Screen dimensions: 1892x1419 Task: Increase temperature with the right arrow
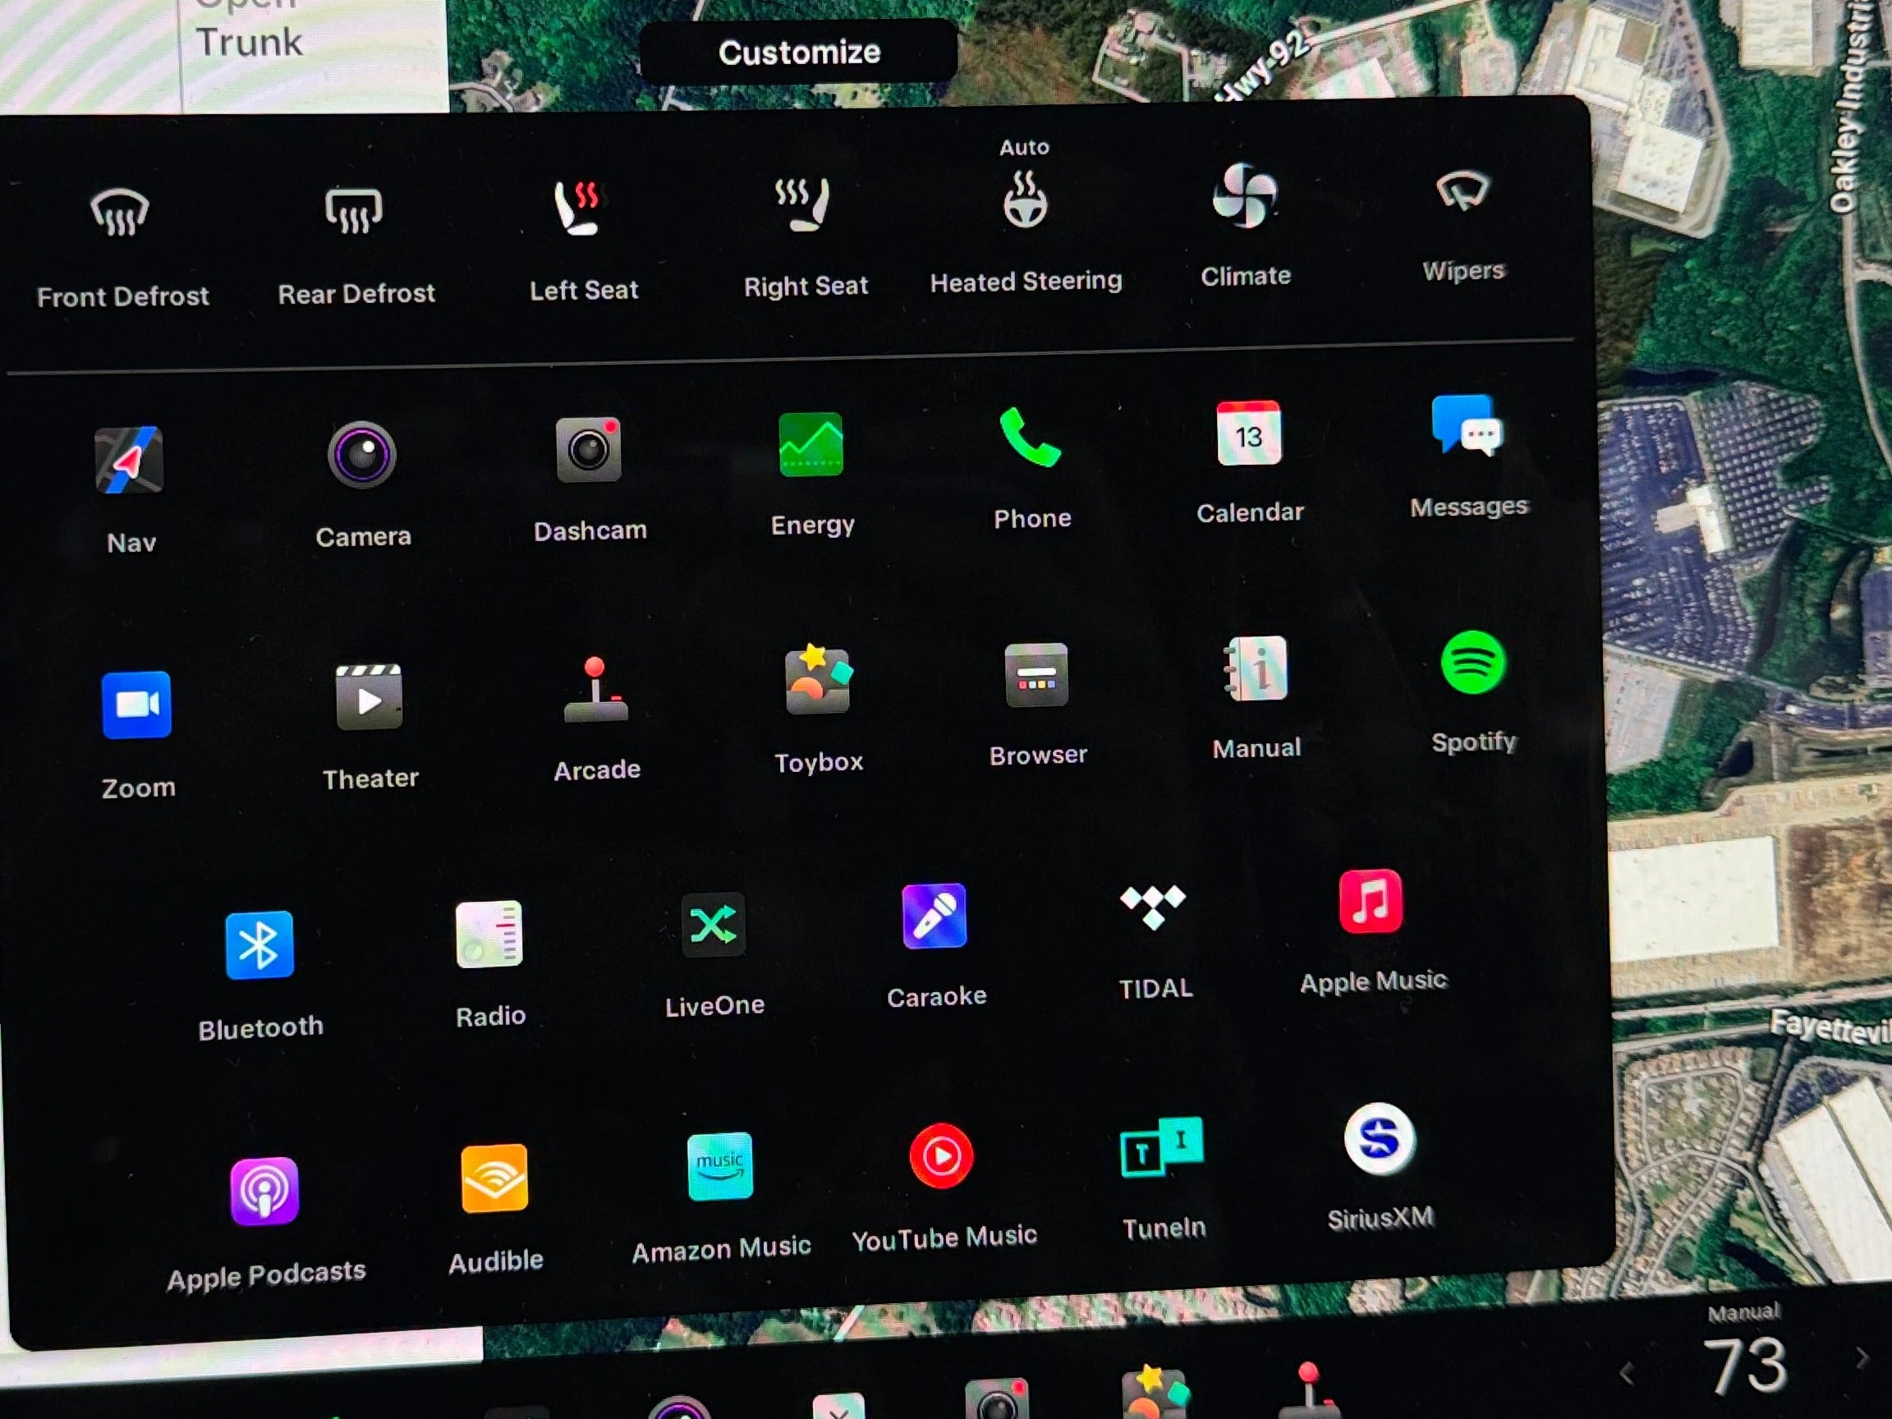point(1862,1357)
